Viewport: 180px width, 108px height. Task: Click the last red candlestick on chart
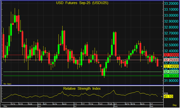[x=158, y=63]
